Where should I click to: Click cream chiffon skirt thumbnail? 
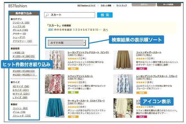click(123, 108)
